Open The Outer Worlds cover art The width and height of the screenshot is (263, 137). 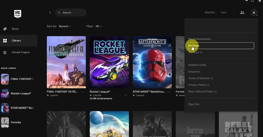click(x=109, y=124)
